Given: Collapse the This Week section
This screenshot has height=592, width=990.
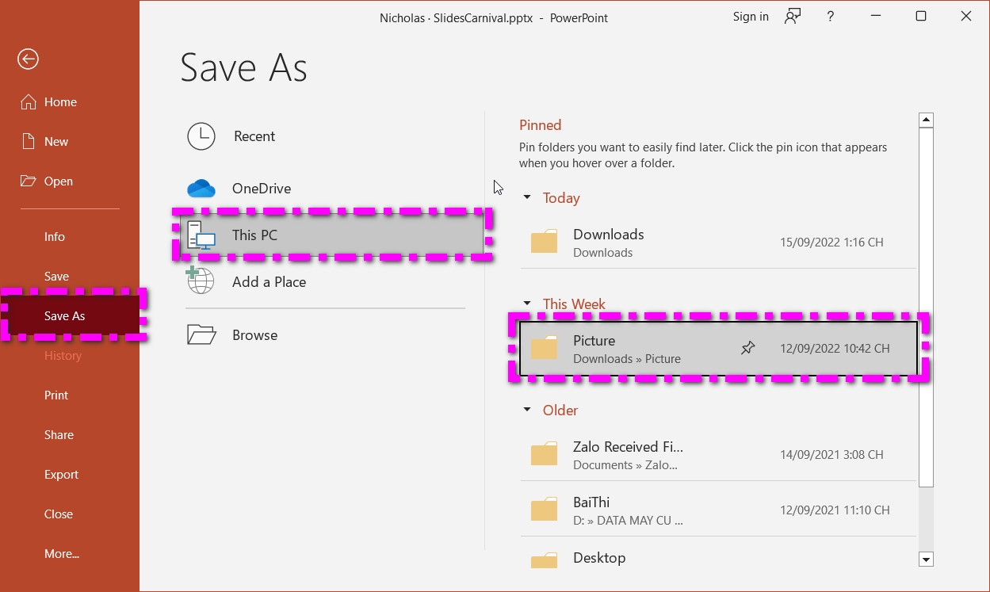Looking at the screenshot, I should pos(527,304).
